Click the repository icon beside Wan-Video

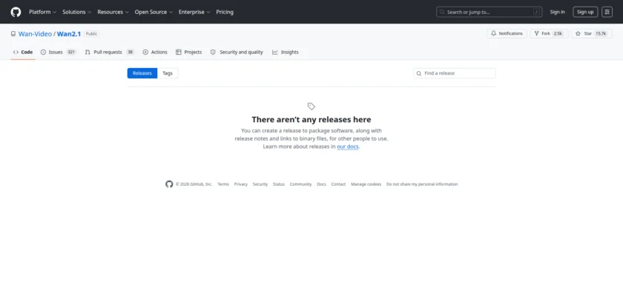tap(13, 34)
